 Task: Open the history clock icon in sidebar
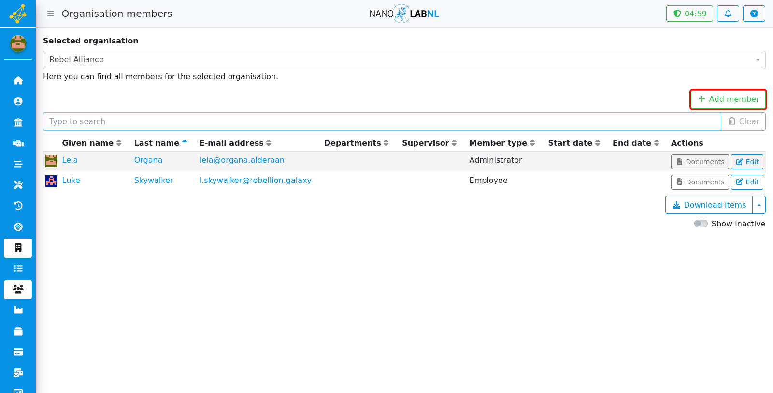pos(18,206)
